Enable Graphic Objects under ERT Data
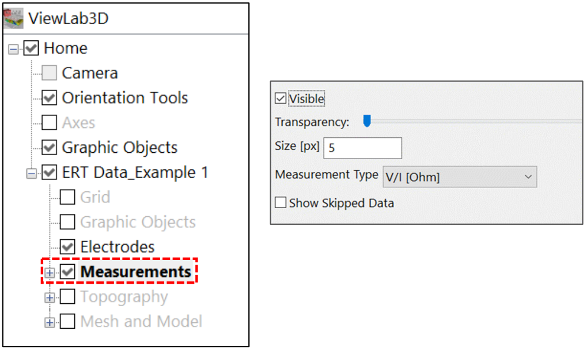 tap(67, 222)
